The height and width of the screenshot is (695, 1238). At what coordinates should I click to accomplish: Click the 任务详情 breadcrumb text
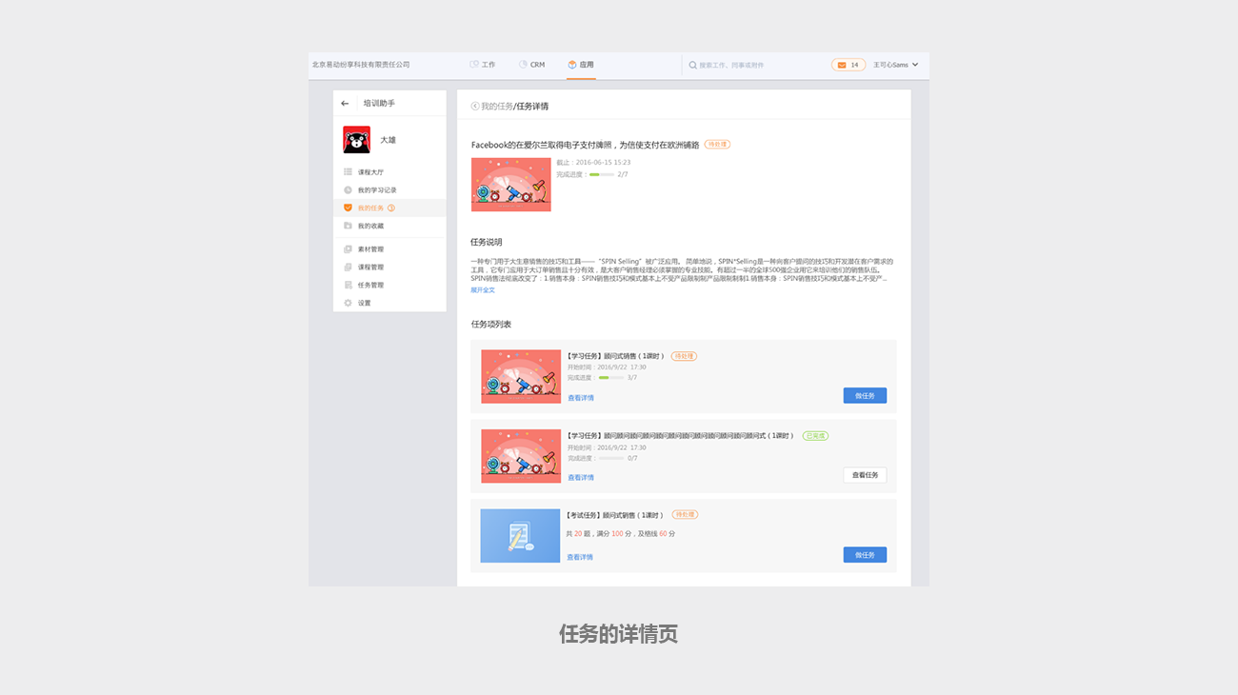tap(533, 107)
